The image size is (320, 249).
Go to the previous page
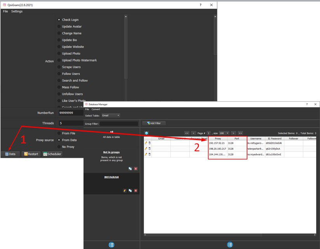[193, 133]
